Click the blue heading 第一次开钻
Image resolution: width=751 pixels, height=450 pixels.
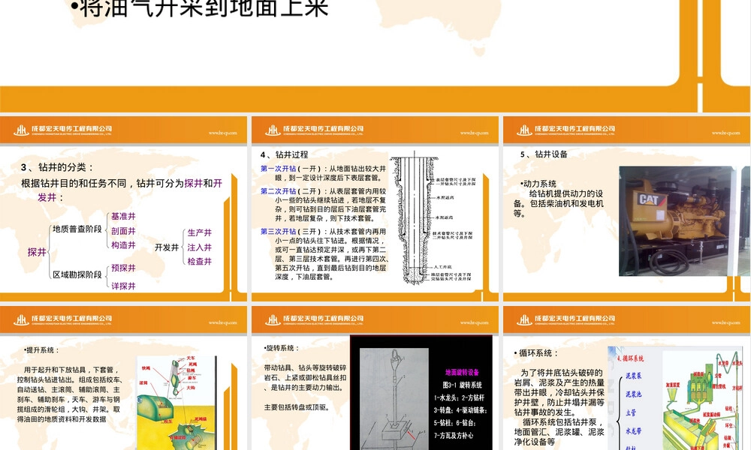[x=279, y=169]
